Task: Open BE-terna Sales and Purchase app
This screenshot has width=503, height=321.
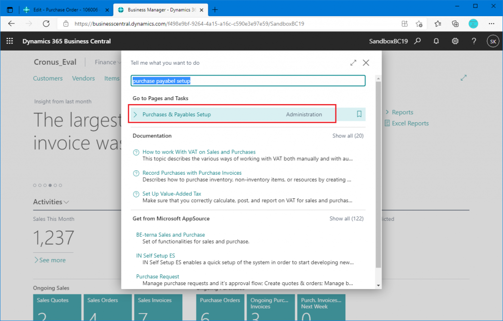Action: [x=170, y=235]
